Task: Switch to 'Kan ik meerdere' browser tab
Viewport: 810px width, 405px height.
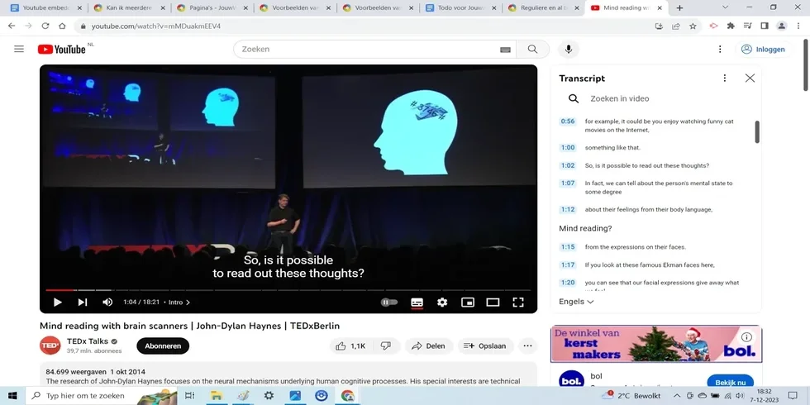Action: pos(129,7)
